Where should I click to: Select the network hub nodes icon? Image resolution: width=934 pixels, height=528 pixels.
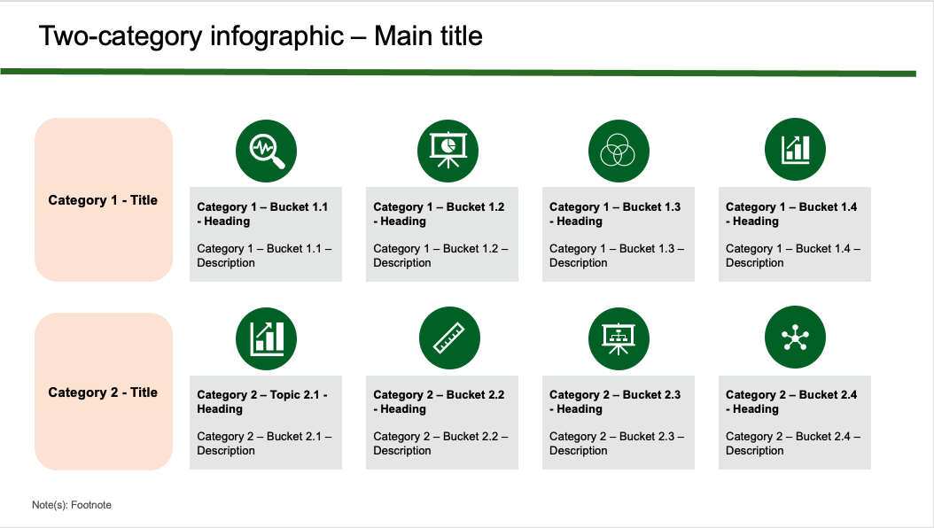click(795, 338)
